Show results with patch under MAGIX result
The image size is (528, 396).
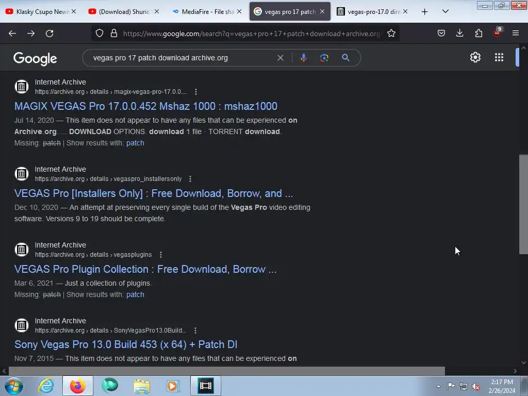(135, 143)
